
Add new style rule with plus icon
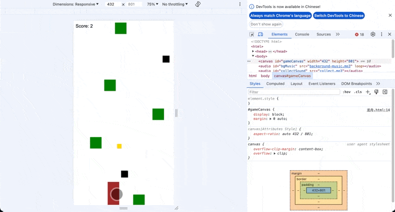coord(368,92)
